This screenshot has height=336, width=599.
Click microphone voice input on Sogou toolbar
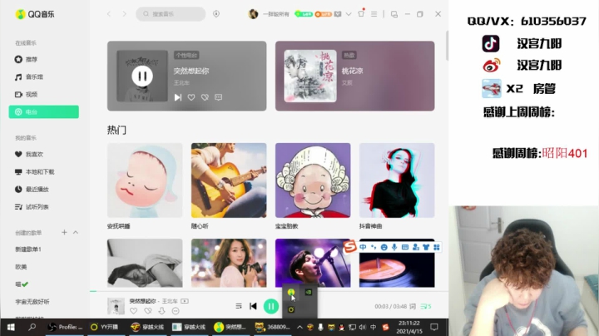pos(394,247)
